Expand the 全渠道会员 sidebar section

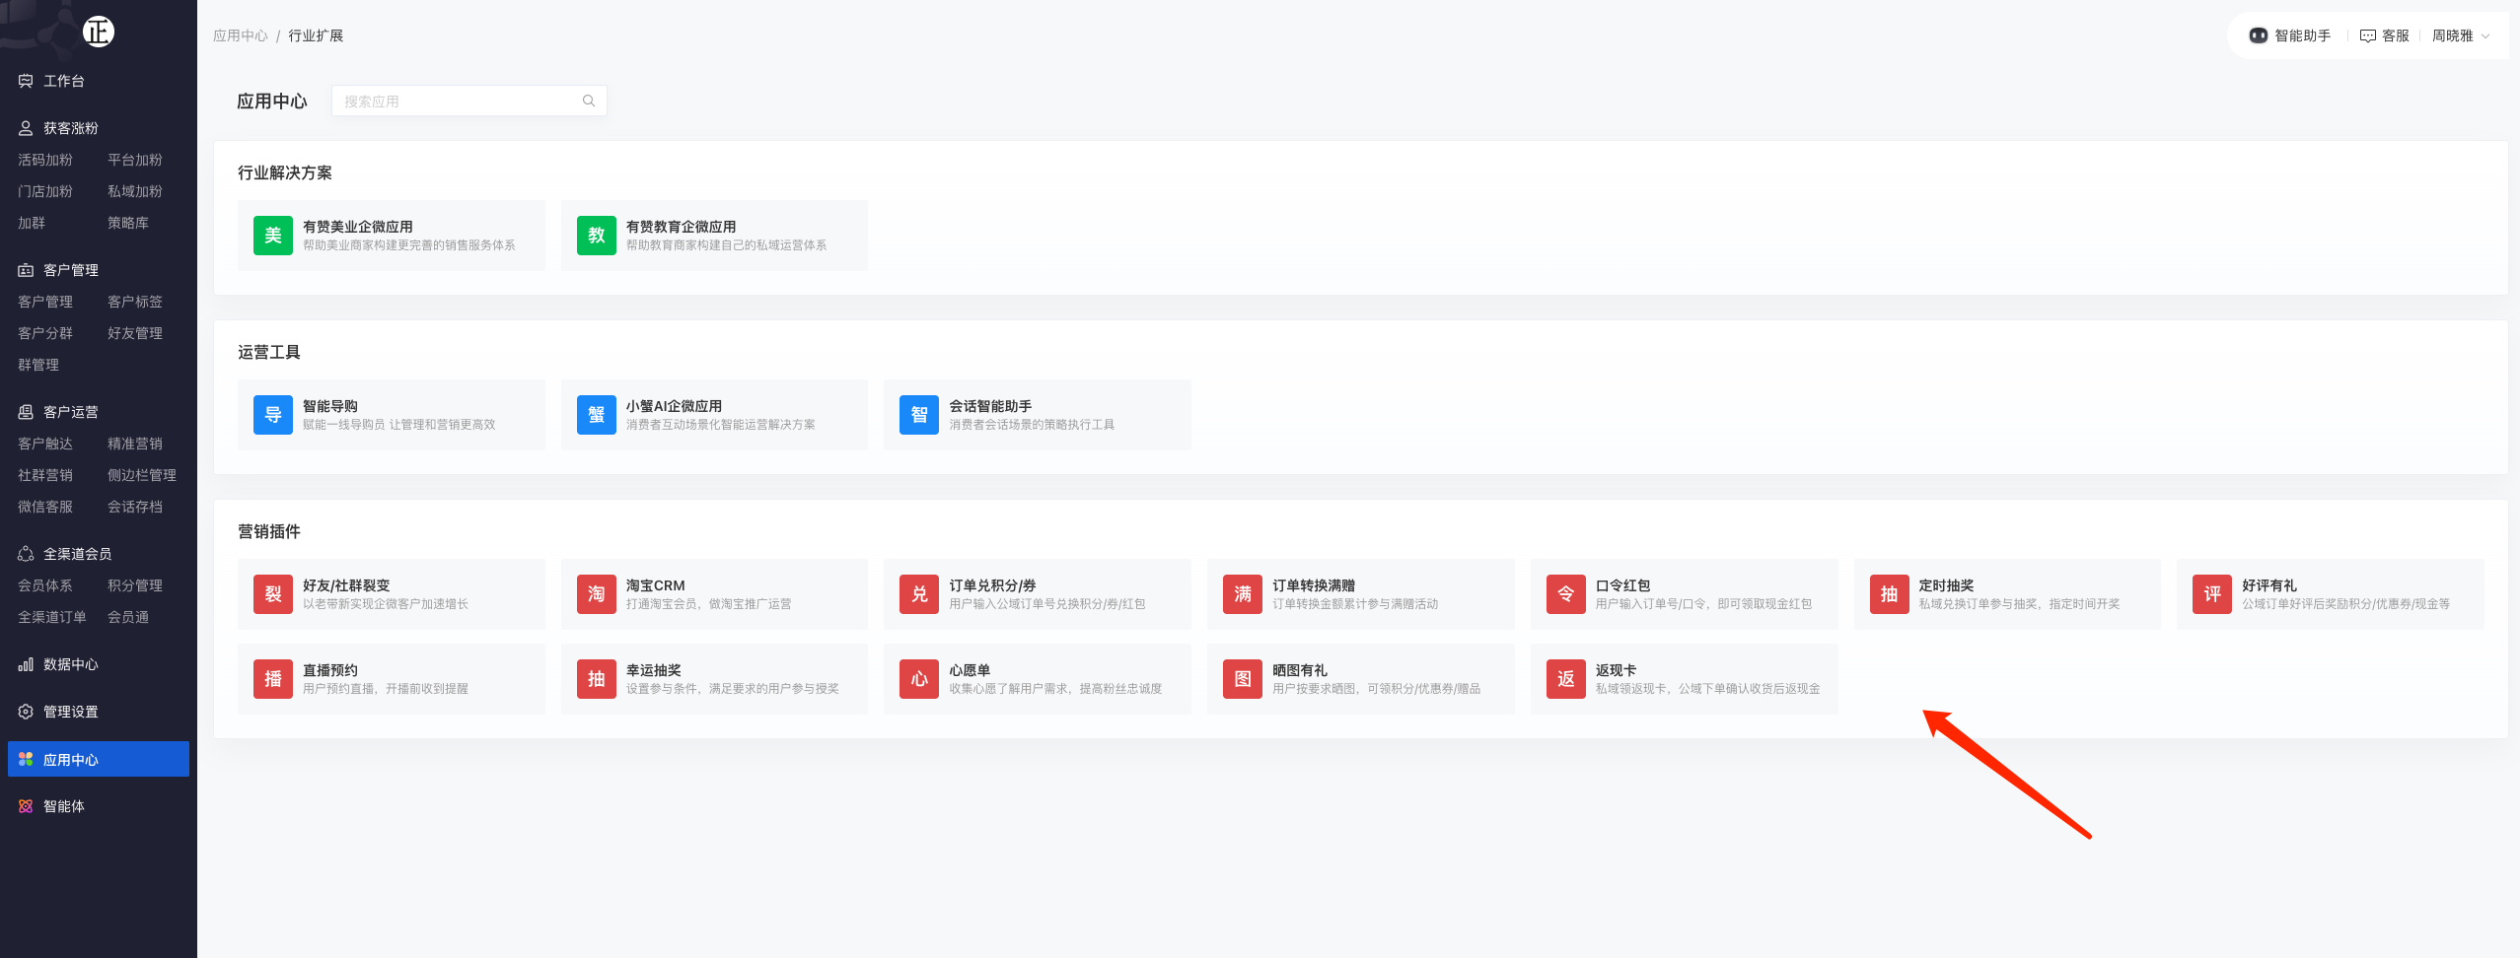(x=77, y=554)
